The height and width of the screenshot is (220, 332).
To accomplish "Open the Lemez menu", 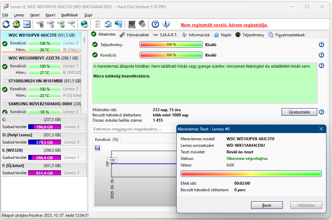I will (19, 15).
